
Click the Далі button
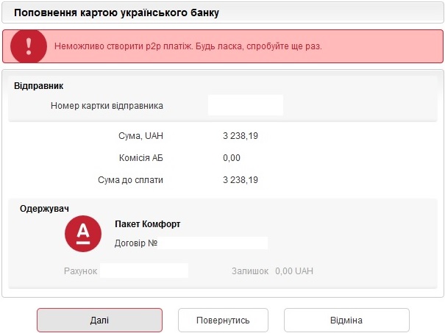tap(99, 320)
